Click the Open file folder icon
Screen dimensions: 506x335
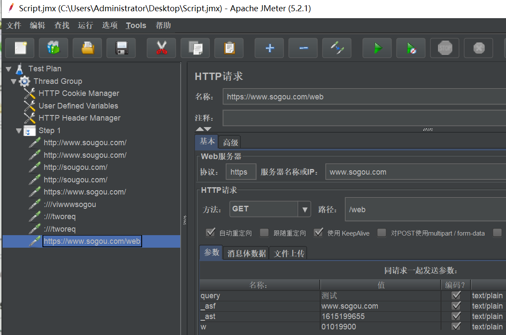coord(88,48)
